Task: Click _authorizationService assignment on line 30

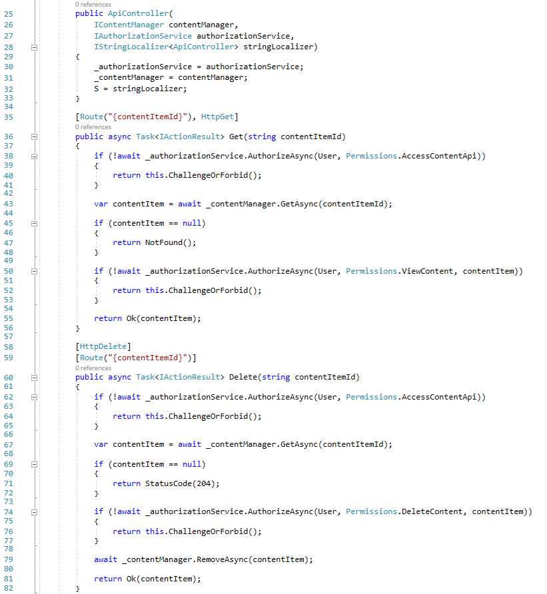Action: pyautogui.click(x=199, y=67)
